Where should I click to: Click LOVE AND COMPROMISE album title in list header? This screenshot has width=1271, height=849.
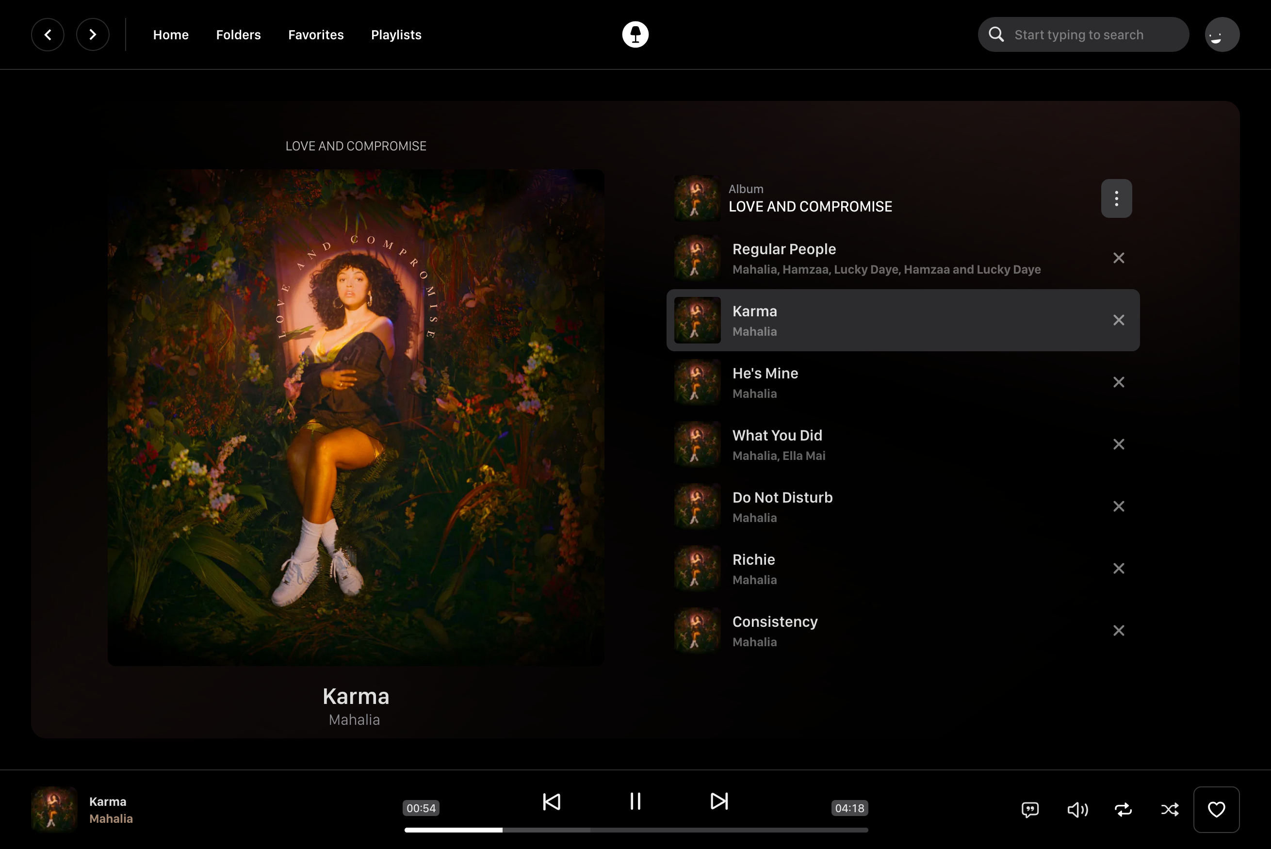tap(810, 206)
